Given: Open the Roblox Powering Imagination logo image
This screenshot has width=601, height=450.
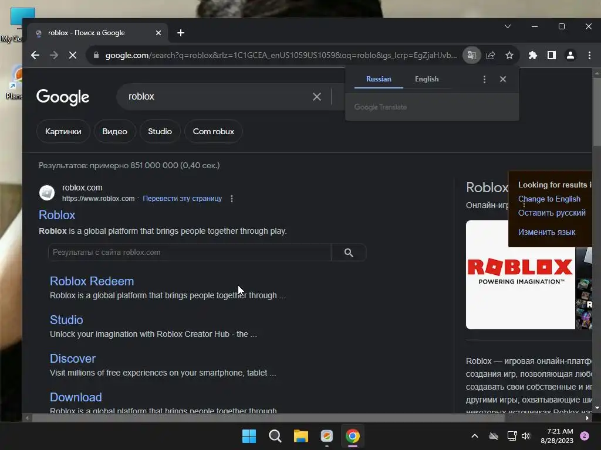Looking at the screenshot, I should click(x=520, y=274).
